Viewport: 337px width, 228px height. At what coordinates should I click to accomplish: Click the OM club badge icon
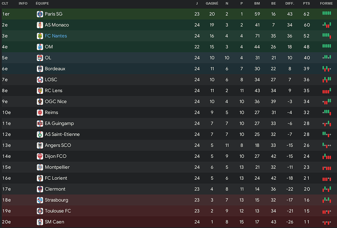tap(40, 47)
